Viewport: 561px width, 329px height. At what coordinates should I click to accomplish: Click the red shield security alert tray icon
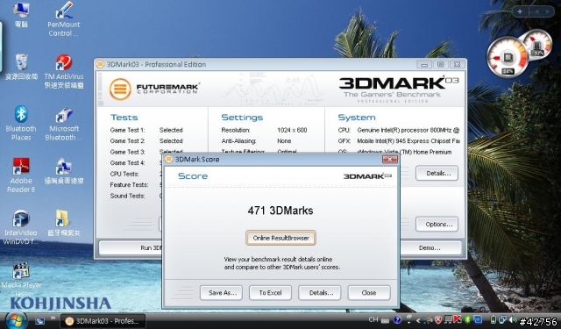[x=437, y=320]
